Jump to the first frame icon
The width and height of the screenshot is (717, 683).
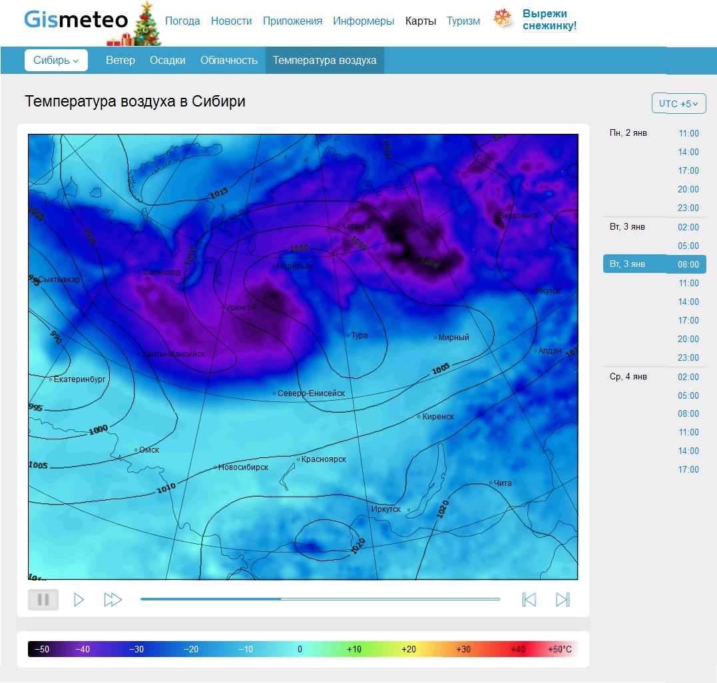coord(529,600)
